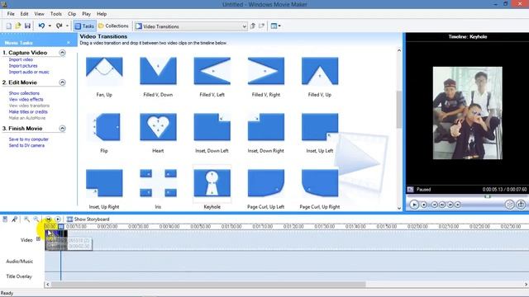Viewport: 529px width, 297px height.
Task: Click Import audio or music link
Action: (x=29, y=72)
